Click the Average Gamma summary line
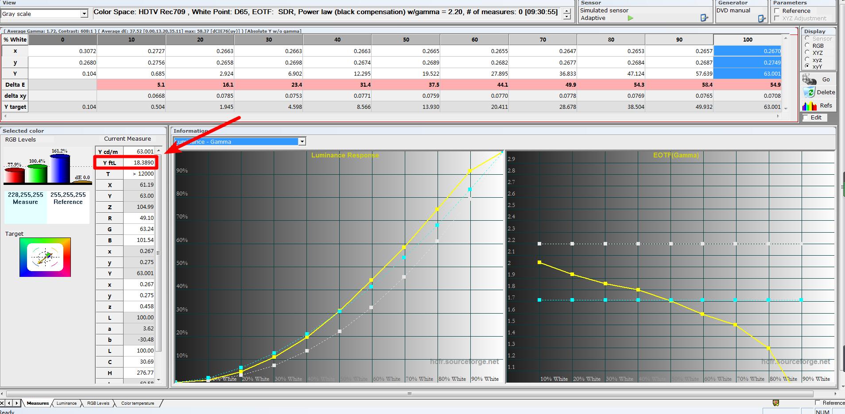This screenshot has width=845, height=414. click(x=153, y=31)
